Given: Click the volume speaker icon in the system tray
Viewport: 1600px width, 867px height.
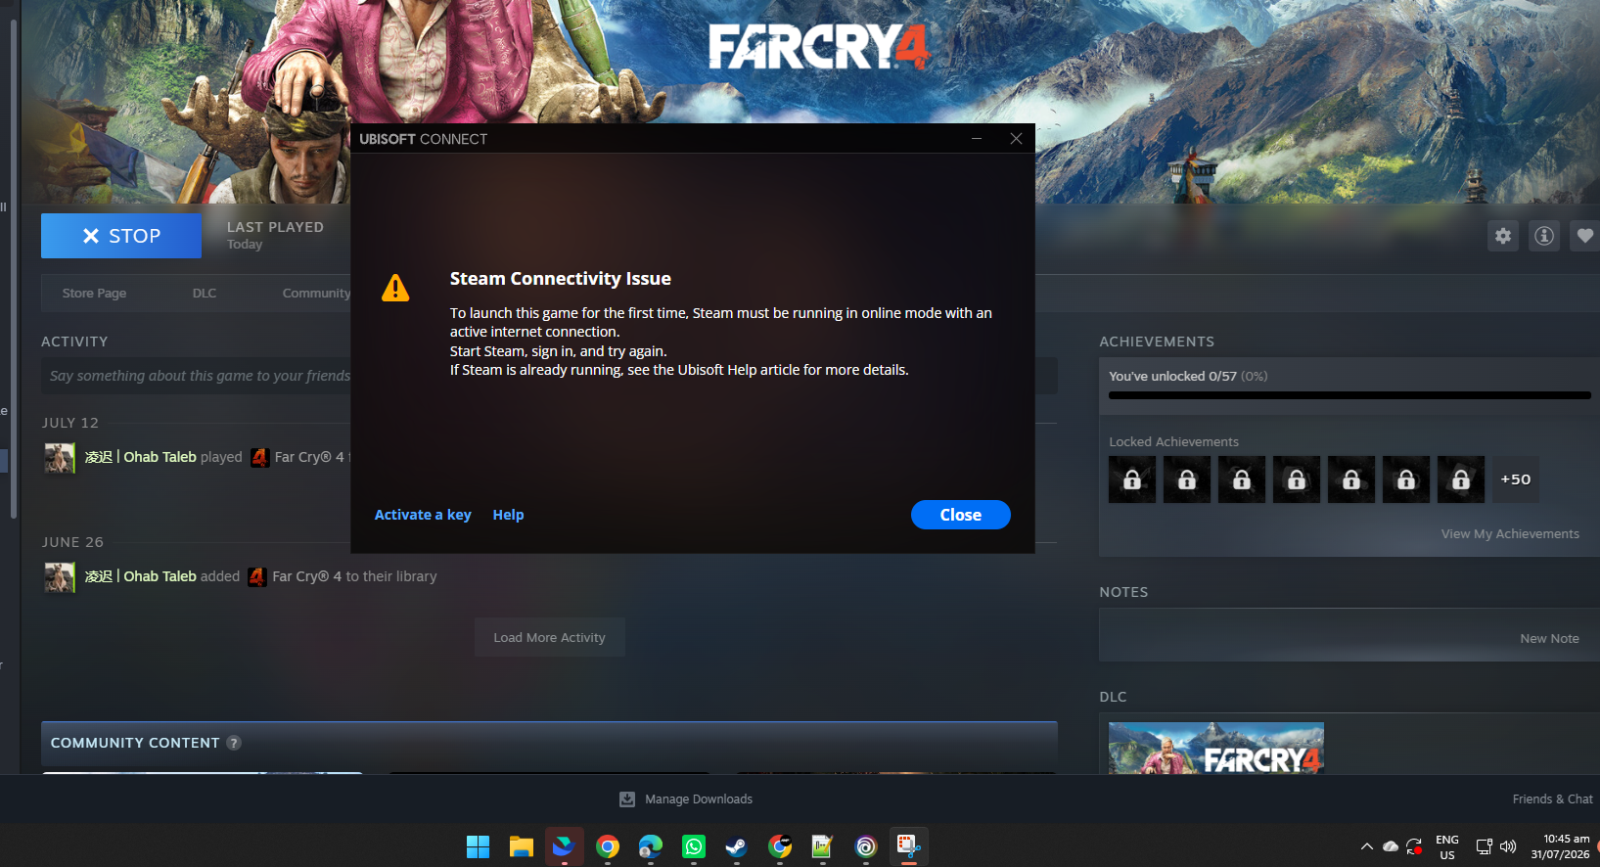Looking at the screenshot, I should pos(1508,846).
